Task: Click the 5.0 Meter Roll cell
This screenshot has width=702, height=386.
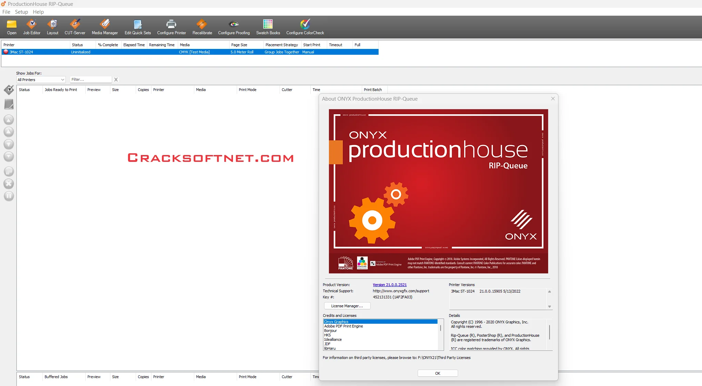Action: coord(242,52)
